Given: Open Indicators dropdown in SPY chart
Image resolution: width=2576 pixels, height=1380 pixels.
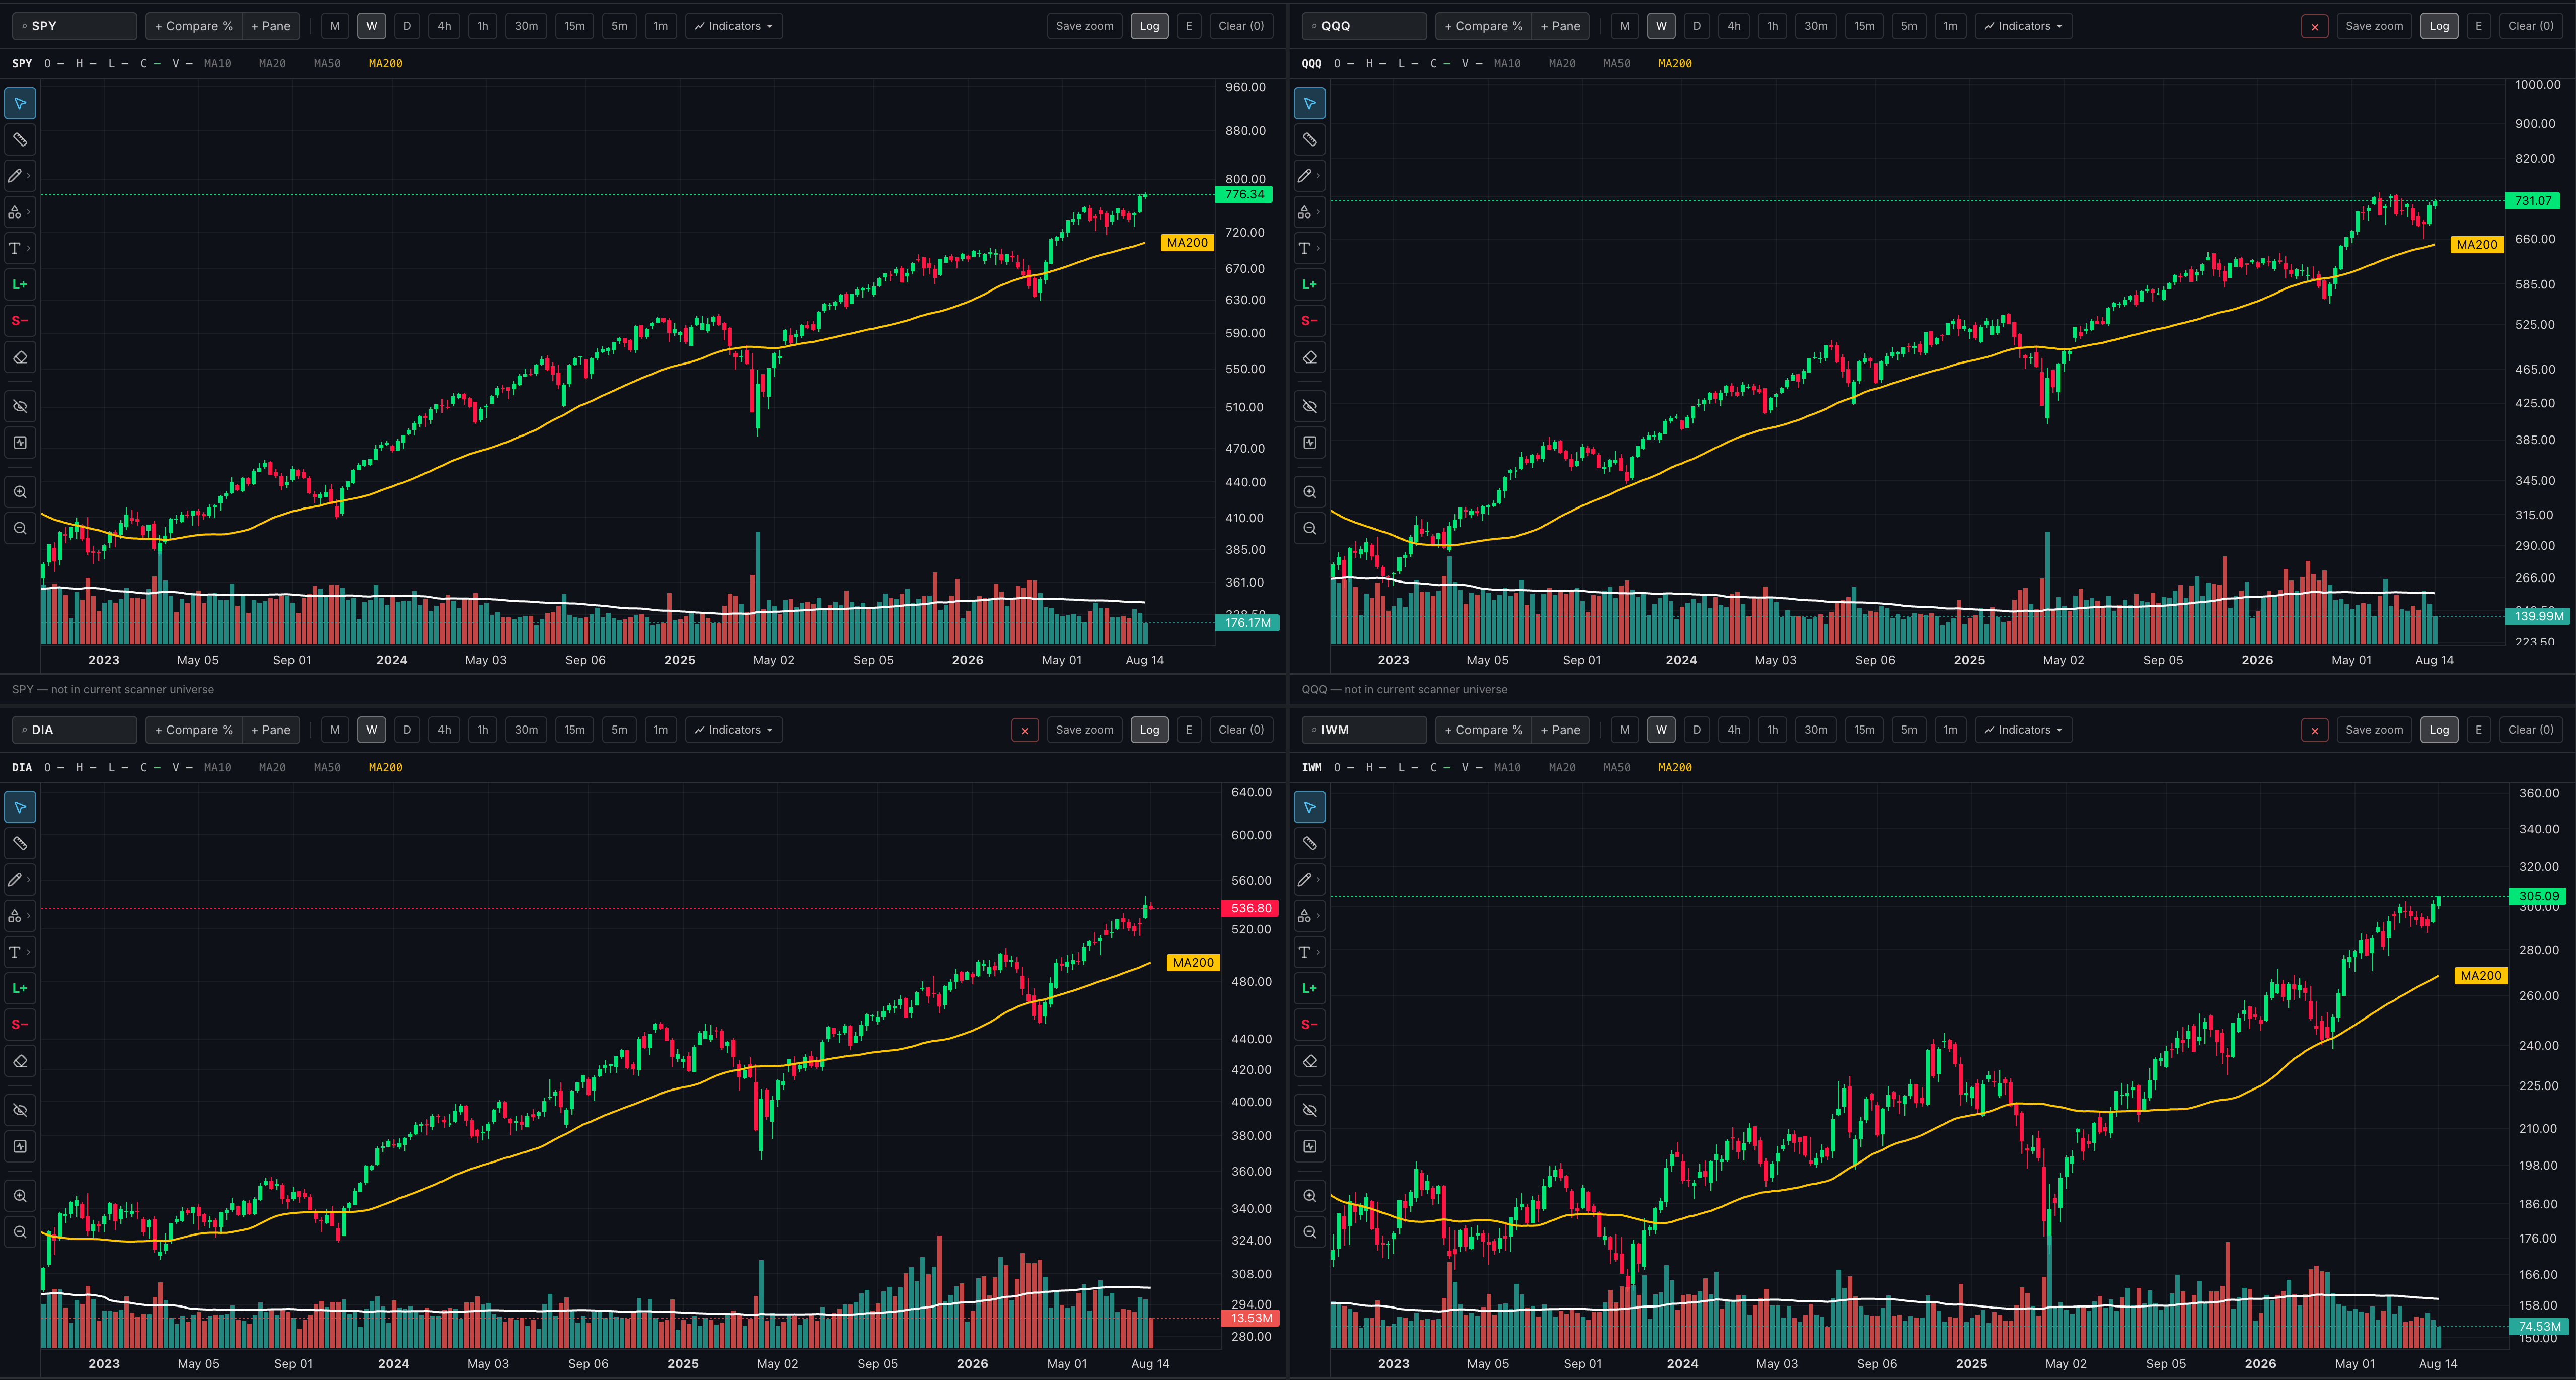Looking at the screenshot, I should [x=734, y=26].
